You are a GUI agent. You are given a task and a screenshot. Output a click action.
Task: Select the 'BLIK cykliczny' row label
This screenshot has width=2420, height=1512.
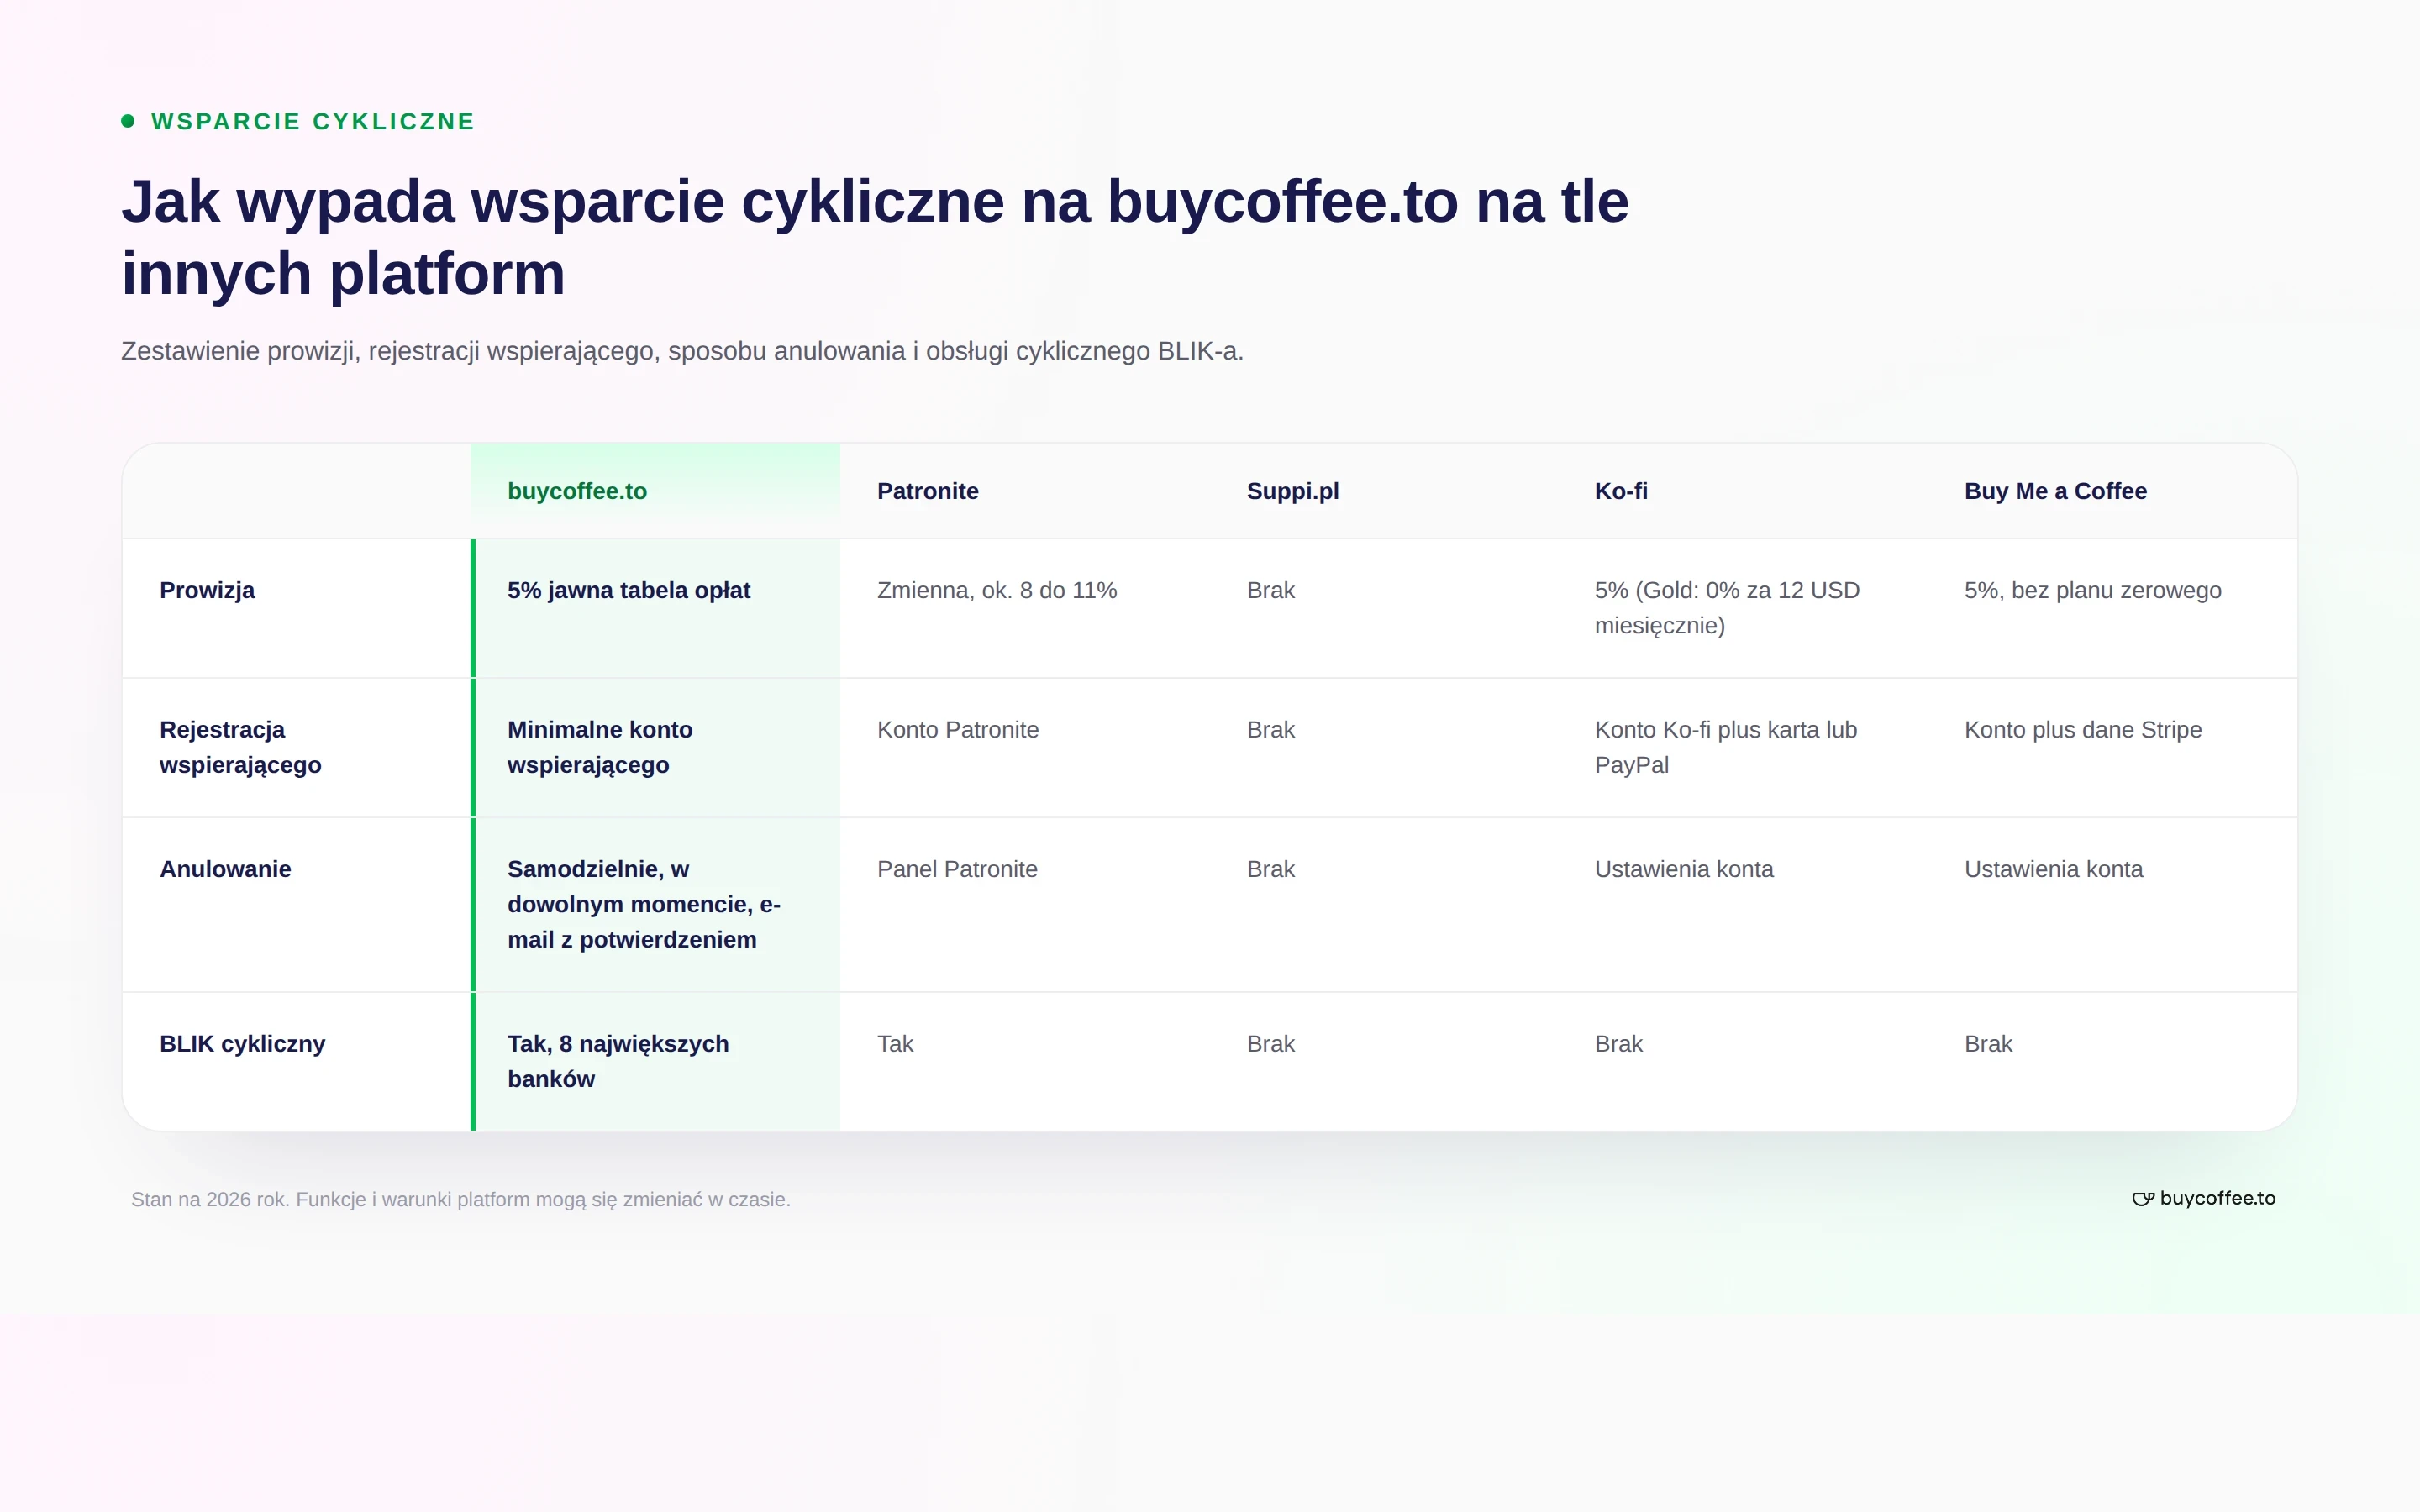243,1044
